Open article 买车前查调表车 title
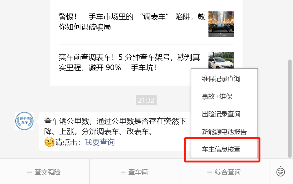The height and width of the screenshot is (184, 294). pos(129,62)
